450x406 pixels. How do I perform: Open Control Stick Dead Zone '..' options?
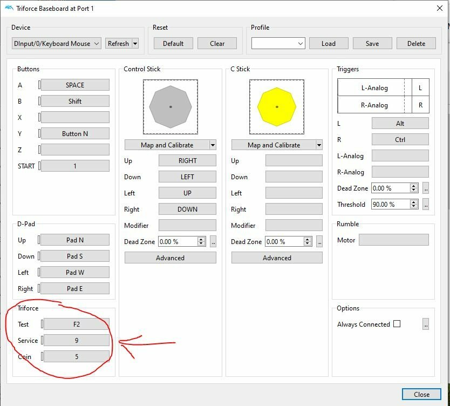(x=213, y=241)
